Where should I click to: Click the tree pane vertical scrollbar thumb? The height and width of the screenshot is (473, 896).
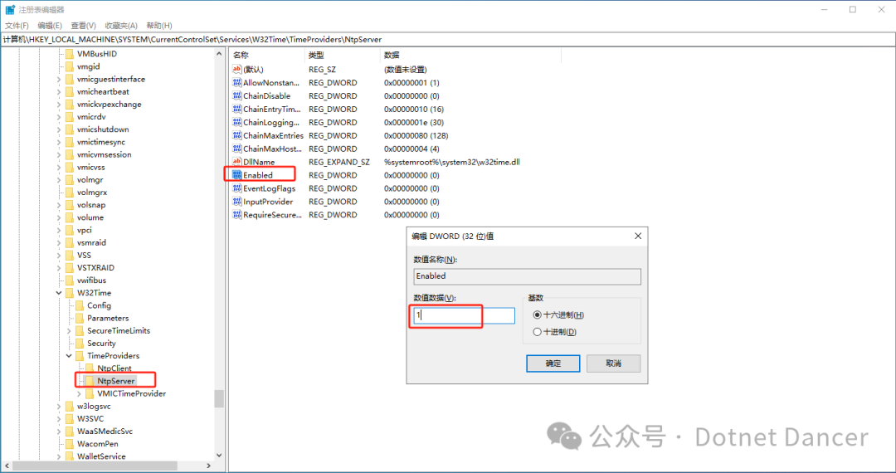tap(219, 398)
